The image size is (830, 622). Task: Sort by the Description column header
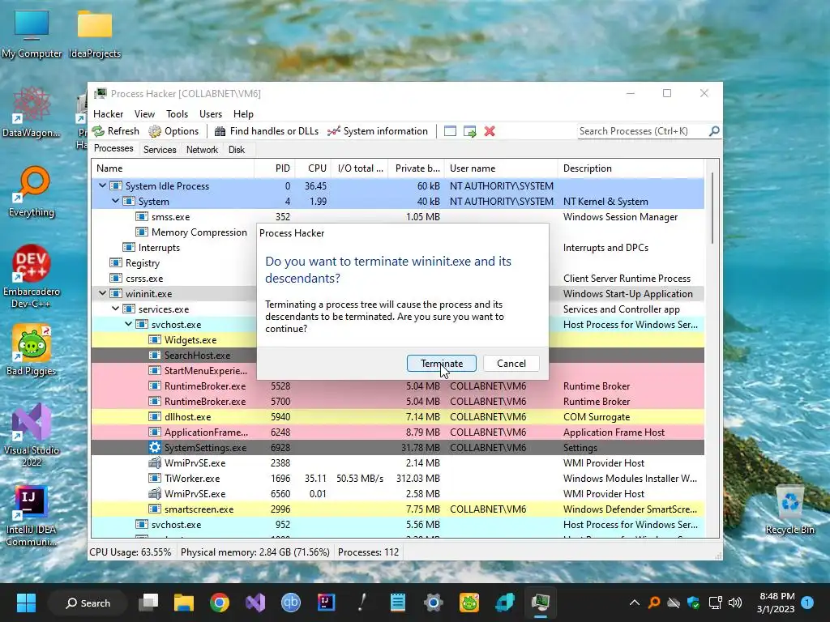(631, 168)
